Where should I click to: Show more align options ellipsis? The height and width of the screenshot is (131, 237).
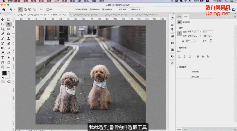(211, 62)
